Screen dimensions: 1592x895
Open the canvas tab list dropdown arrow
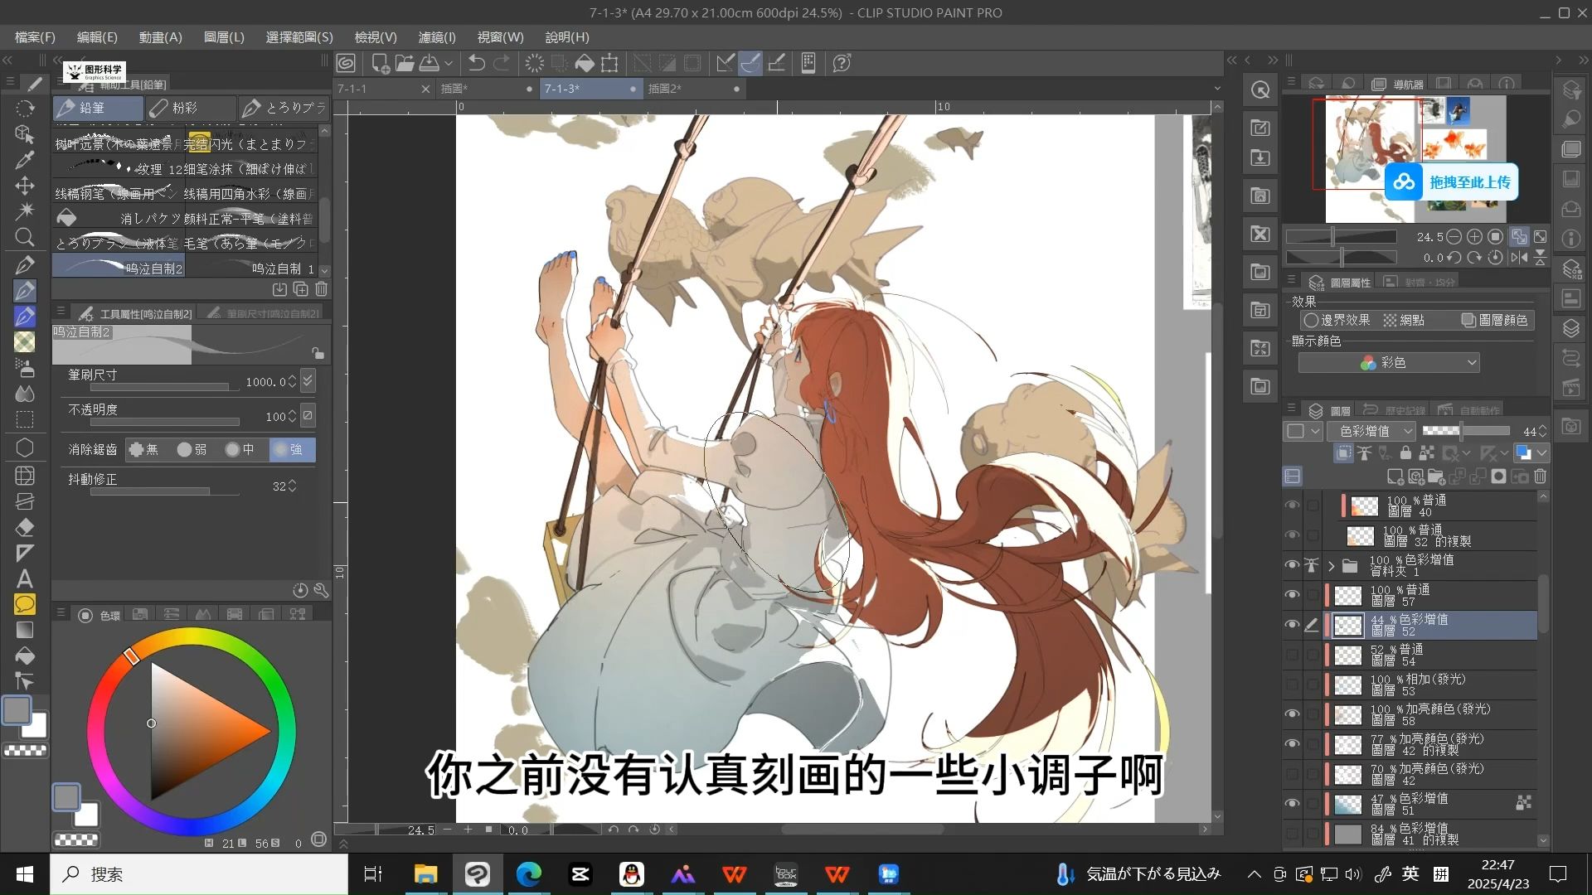point(1217,89)
